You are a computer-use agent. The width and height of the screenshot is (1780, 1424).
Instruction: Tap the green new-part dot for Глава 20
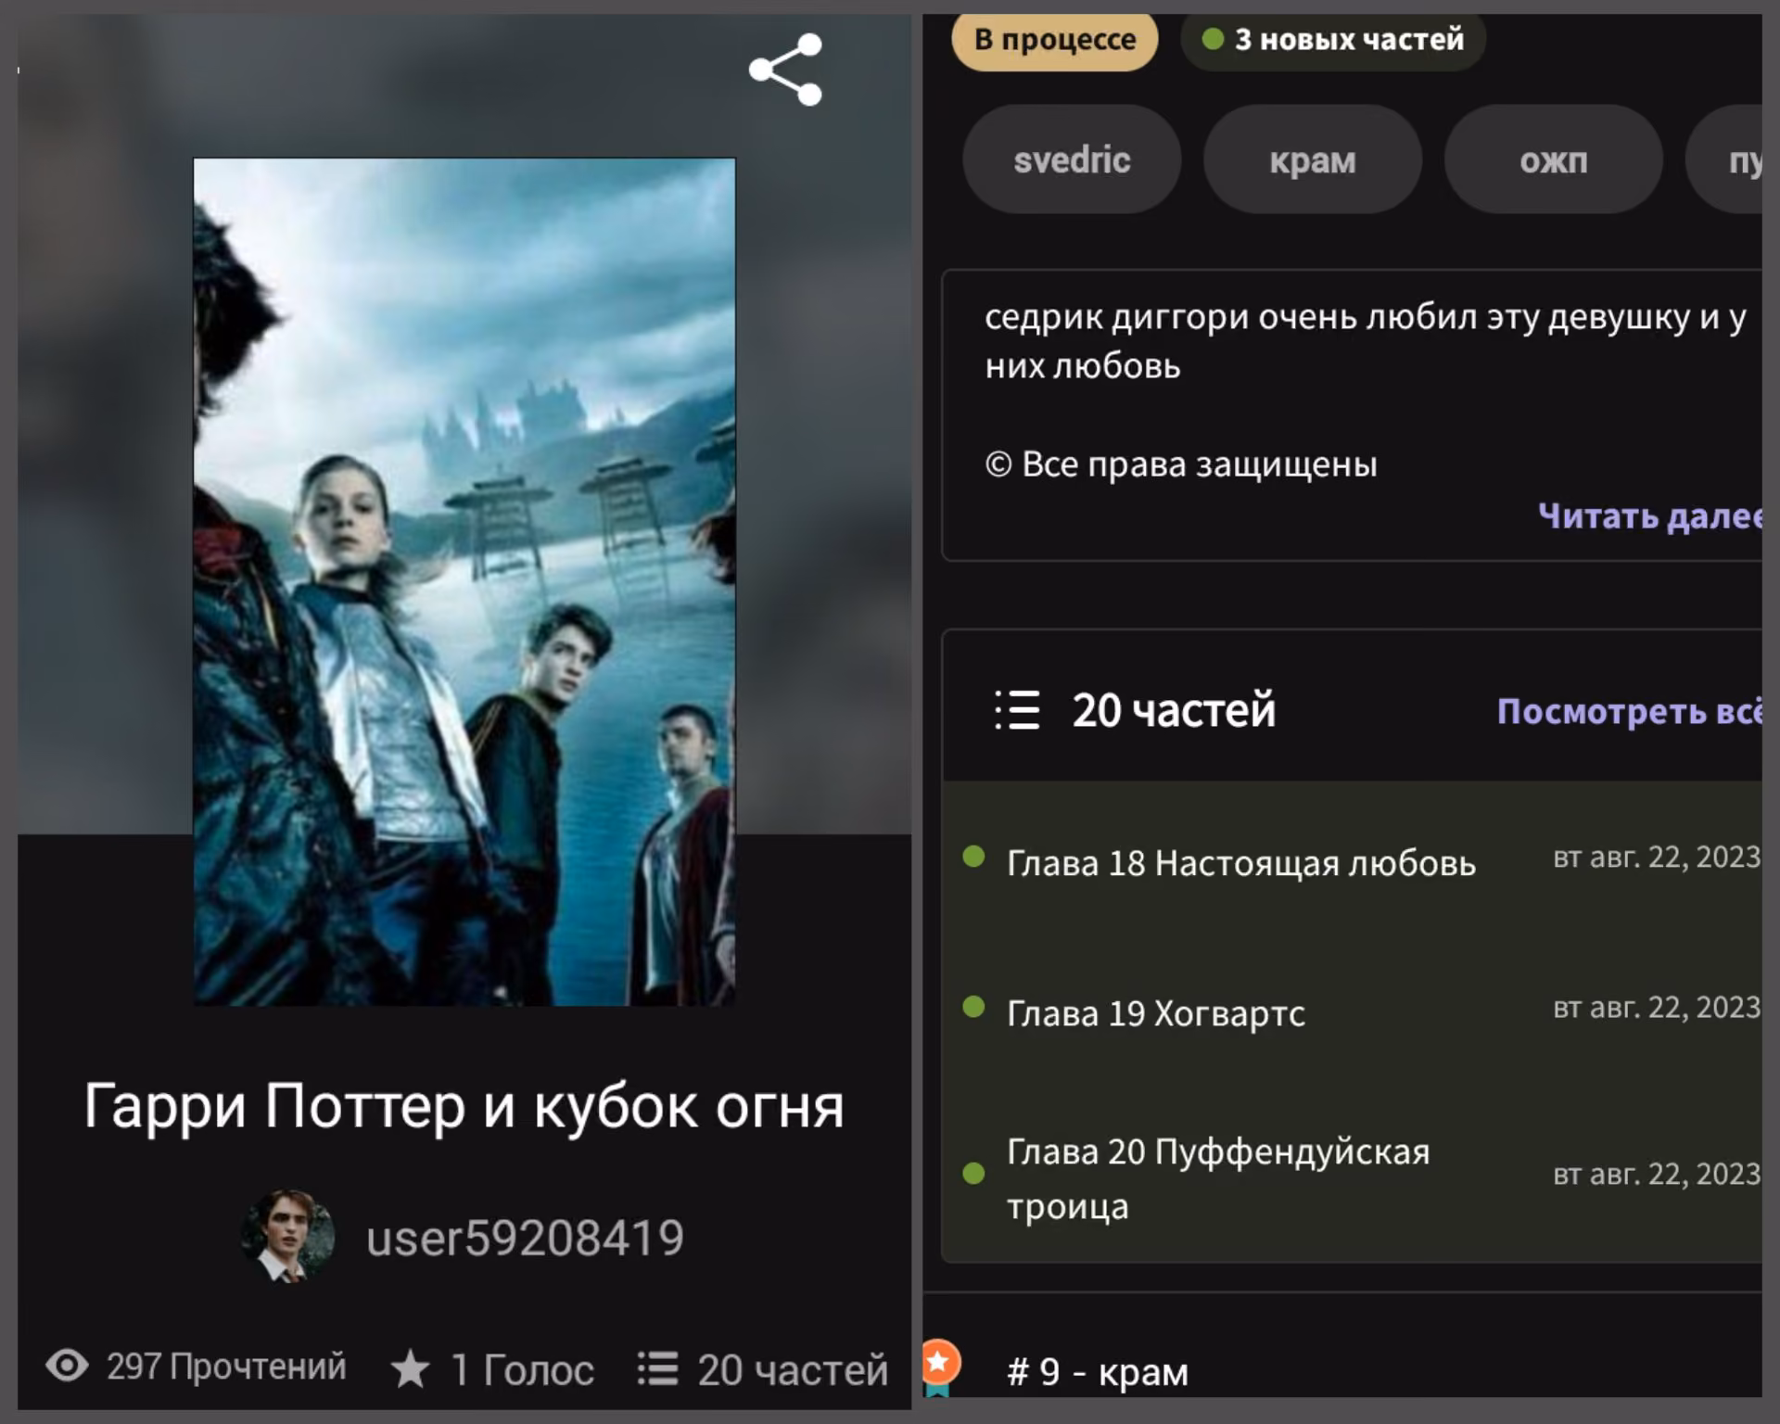point(973,1173)
